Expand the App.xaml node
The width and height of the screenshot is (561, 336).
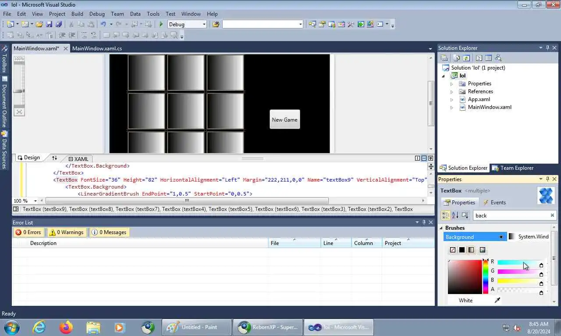(451, 99)
